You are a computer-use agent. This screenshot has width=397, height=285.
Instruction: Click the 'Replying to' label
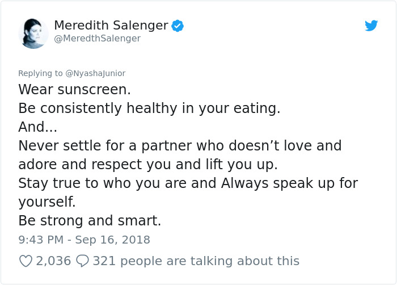pyautogui.click(x=40, y=73)
